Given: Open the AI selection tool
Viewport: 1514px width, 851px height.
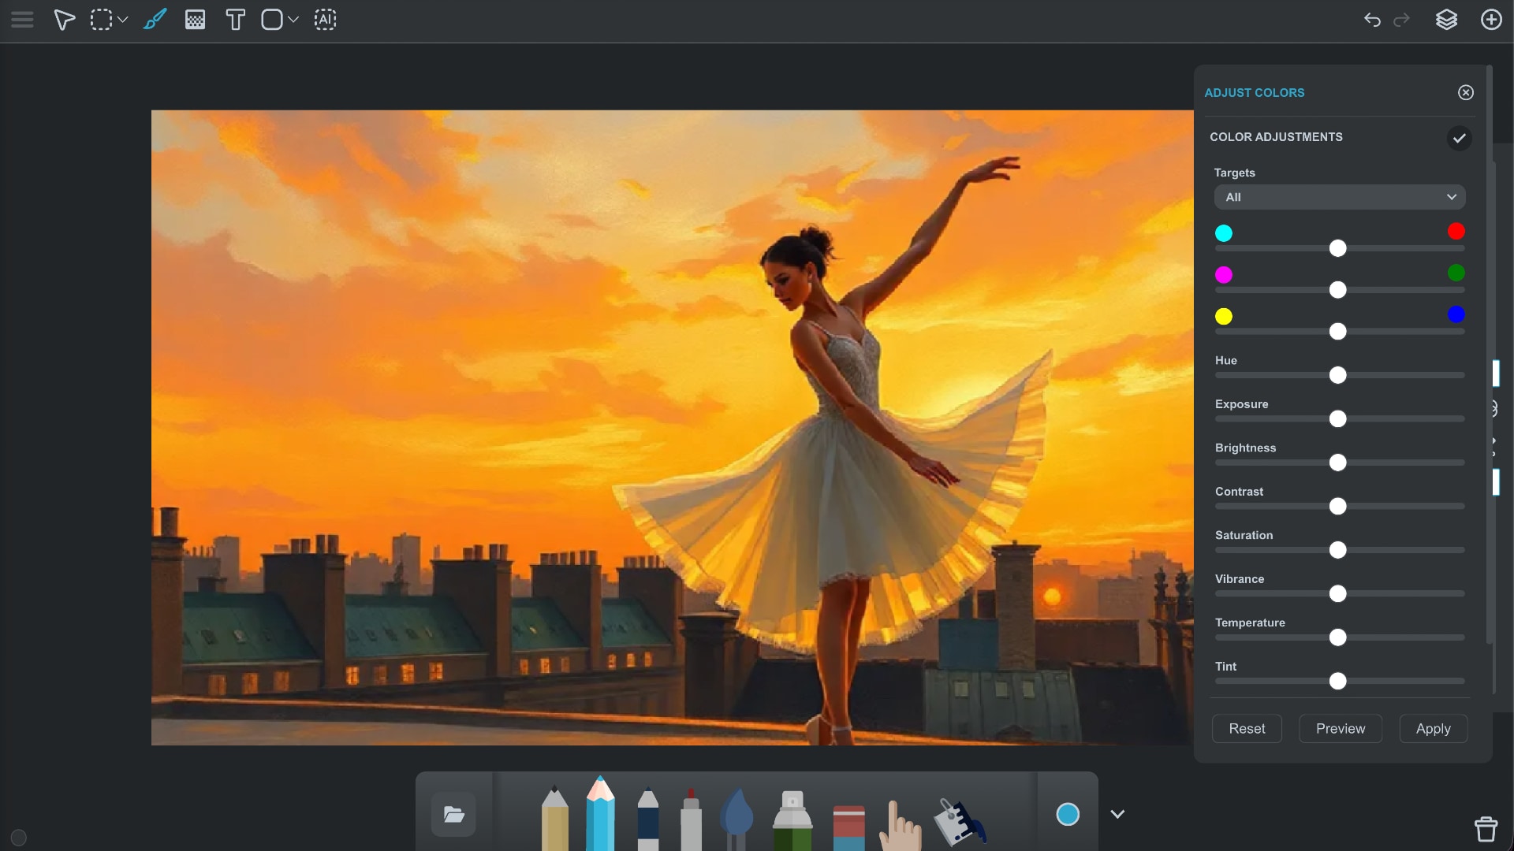Looking at the screenshot, I should 326,20.
